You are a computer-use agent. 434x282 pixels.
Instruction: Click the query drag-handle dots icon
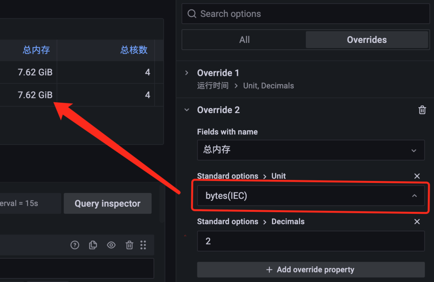(x=143, y=245)
